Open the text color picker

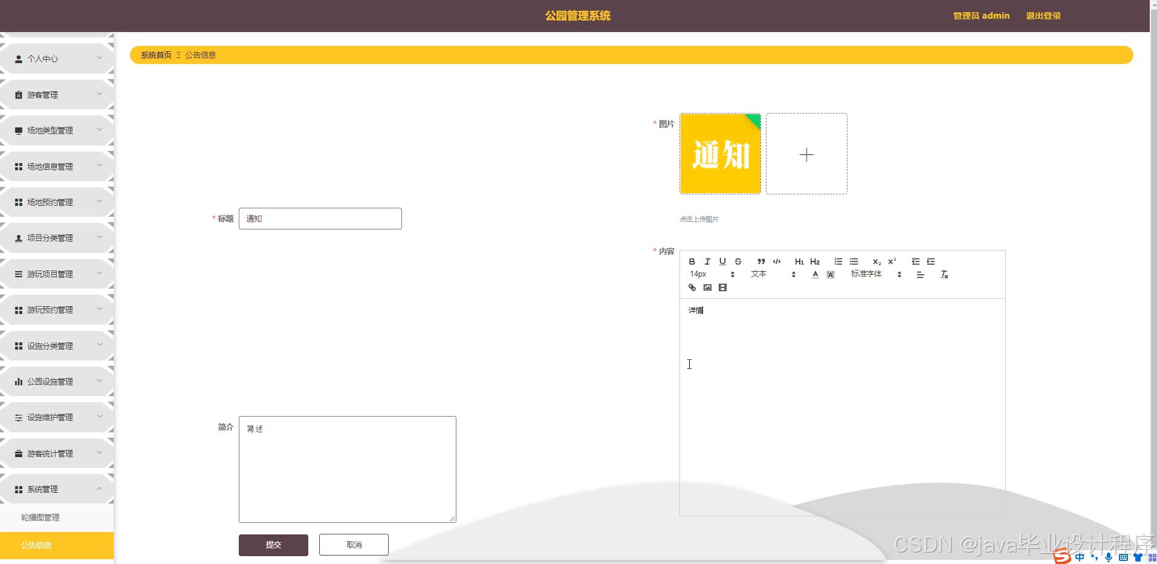pos(815,275)
